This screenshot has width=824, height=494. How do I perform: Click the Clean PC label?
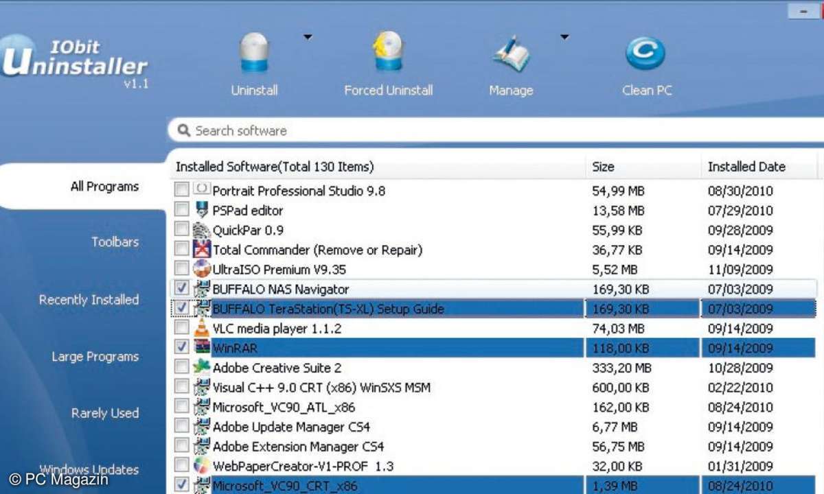click(647, 91)
